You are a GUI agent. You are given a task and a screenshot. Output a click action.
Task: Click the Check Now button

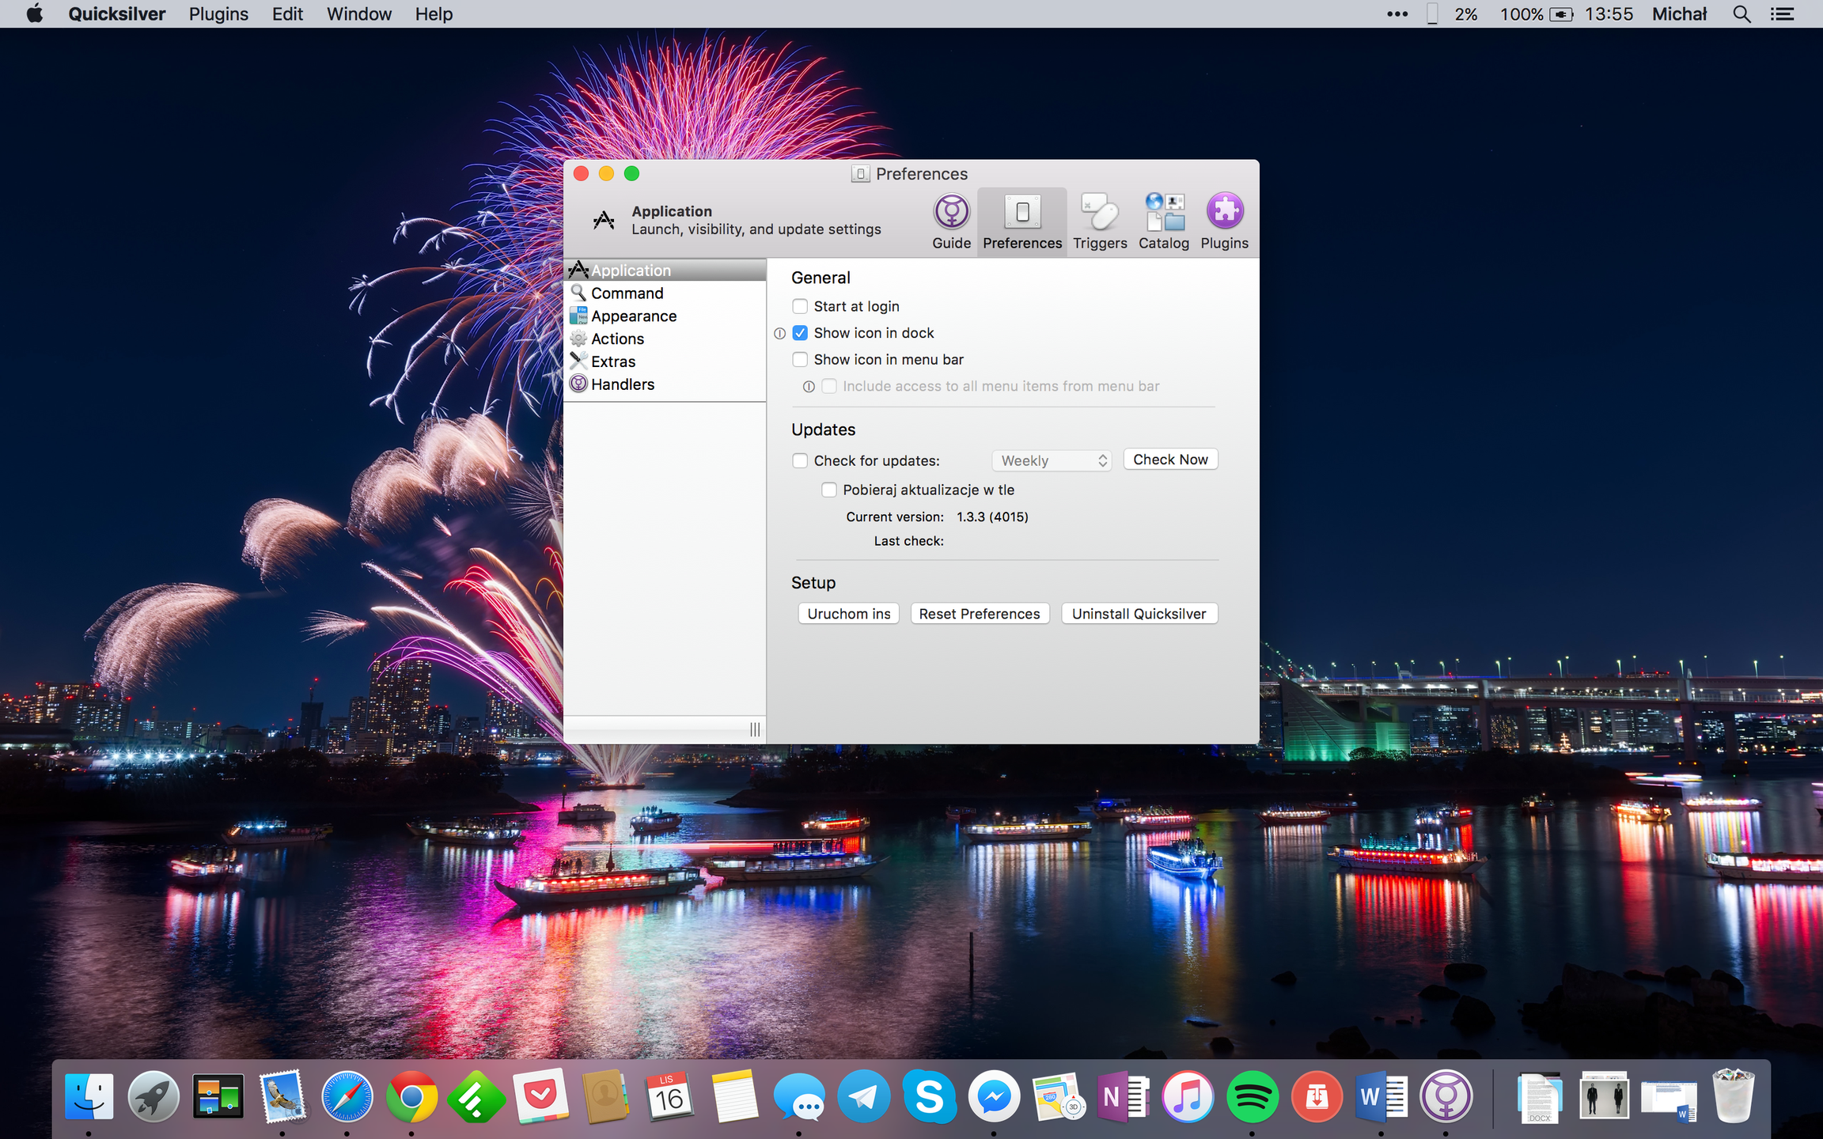pos(1169,460)
